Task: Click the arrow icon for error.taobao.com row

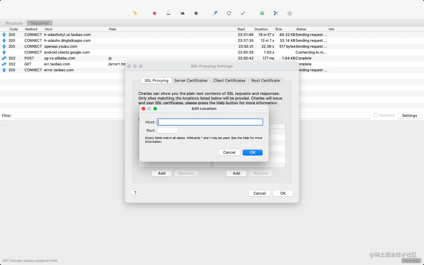Action: [x=4, y=70]
